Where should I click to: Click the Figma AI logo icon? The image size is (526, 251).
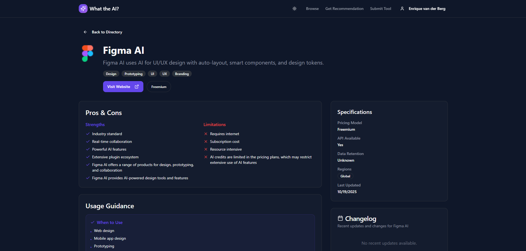(x=87, y=53)
